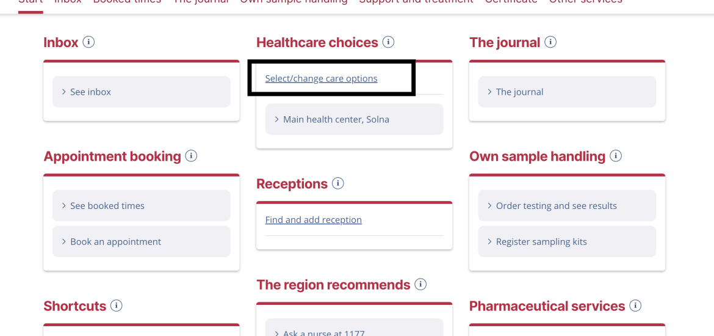
Task: Open Support and treatment menu tab
Action: (416, 2)
